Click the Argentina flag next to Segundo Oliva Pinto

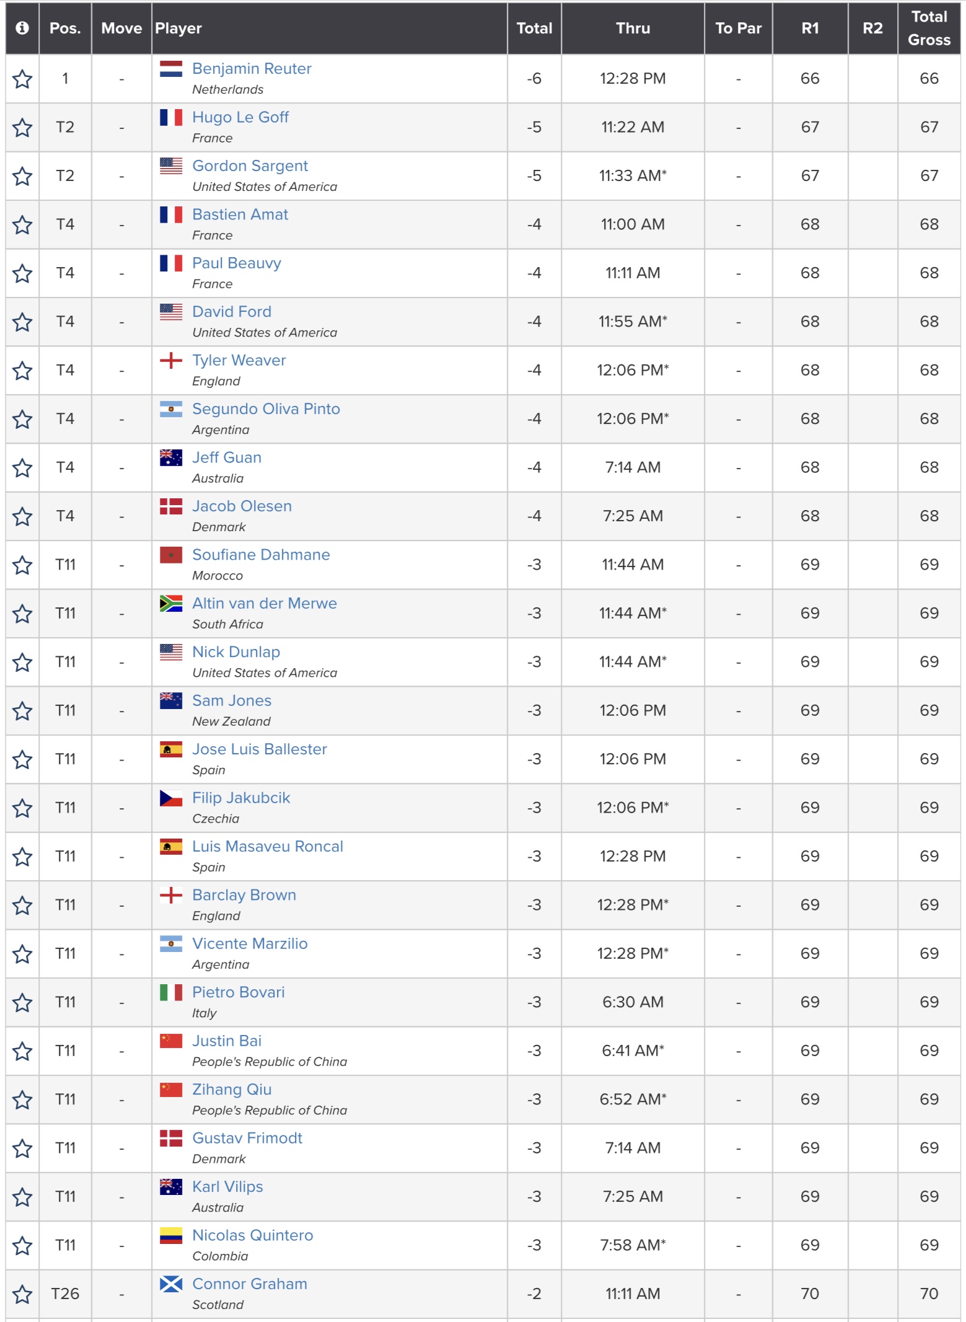(171, 409)
